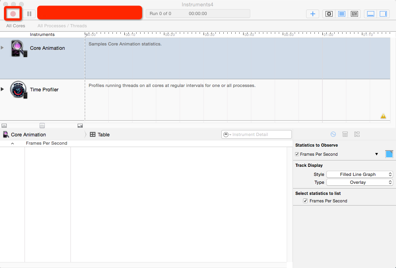Click the Select statistics to list heading
396x268 pixels.
click(318, 193)
